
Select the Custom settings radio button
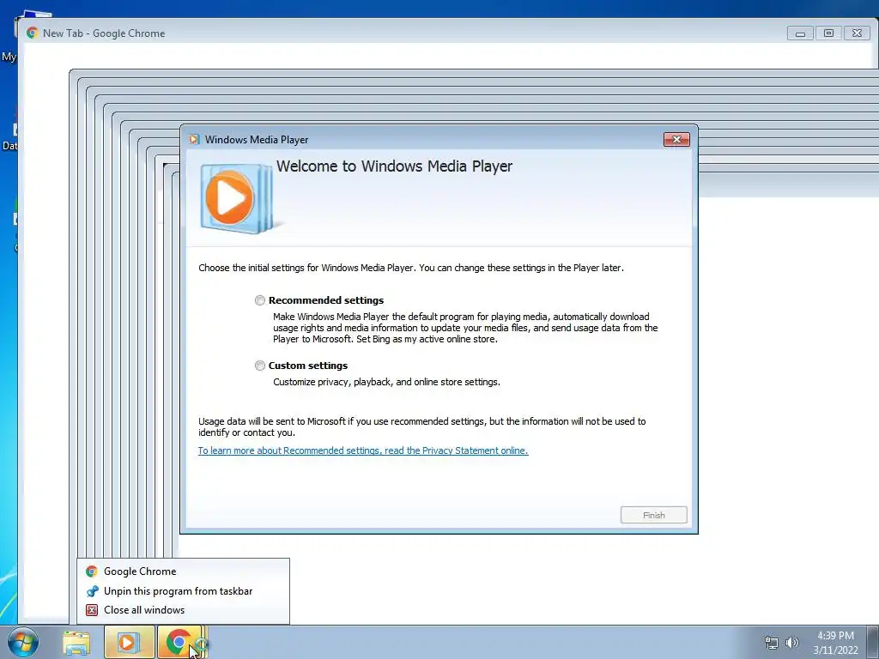(x=259, y=366)
